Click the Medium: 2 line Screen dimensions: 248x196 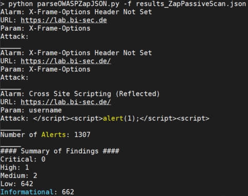coord(19,176)
